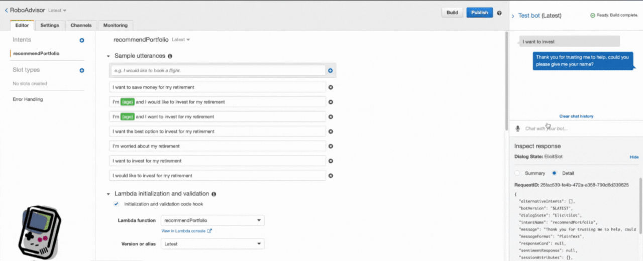Remove 'I want the best option' utterance

(331, 132)
